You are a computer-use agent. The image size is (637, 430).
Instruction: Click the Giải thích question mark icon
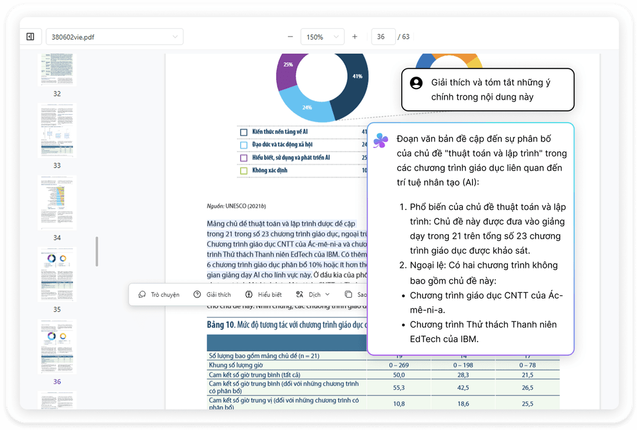197,294
